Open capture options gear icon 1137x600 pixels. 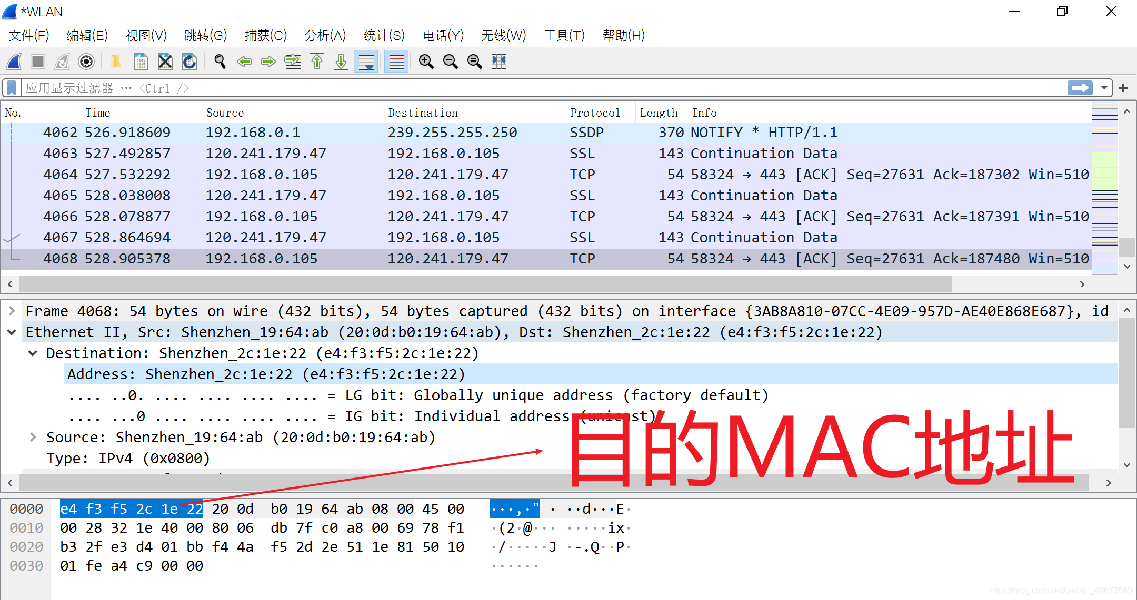tap(86, 62)
